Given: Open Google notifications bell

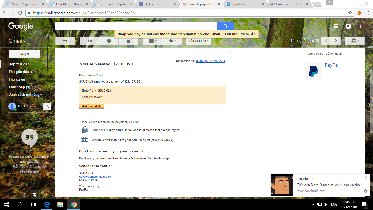Looking at the screenshot, I should pos(348,26).
